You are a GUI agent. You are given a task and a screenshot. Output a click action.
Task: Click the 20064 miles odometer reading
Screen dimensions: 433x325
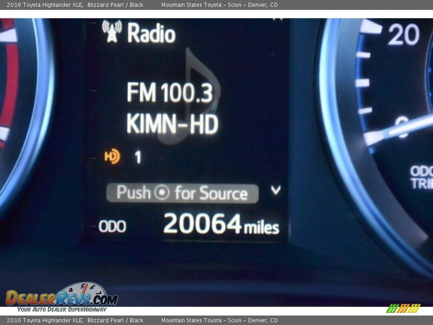[x=221, y=224]
